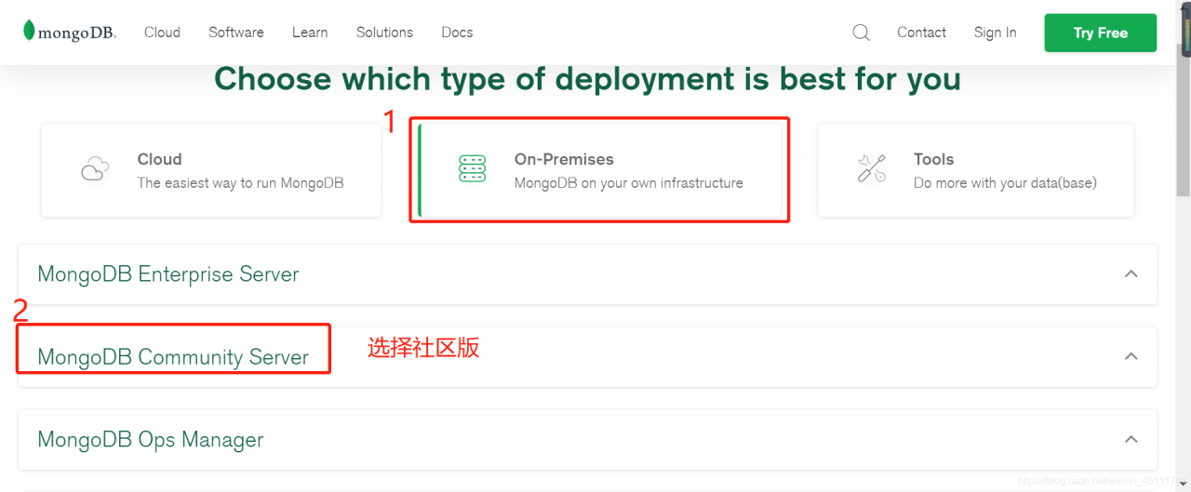
Task: Click the Sign In link
Action: coord(995,33)
